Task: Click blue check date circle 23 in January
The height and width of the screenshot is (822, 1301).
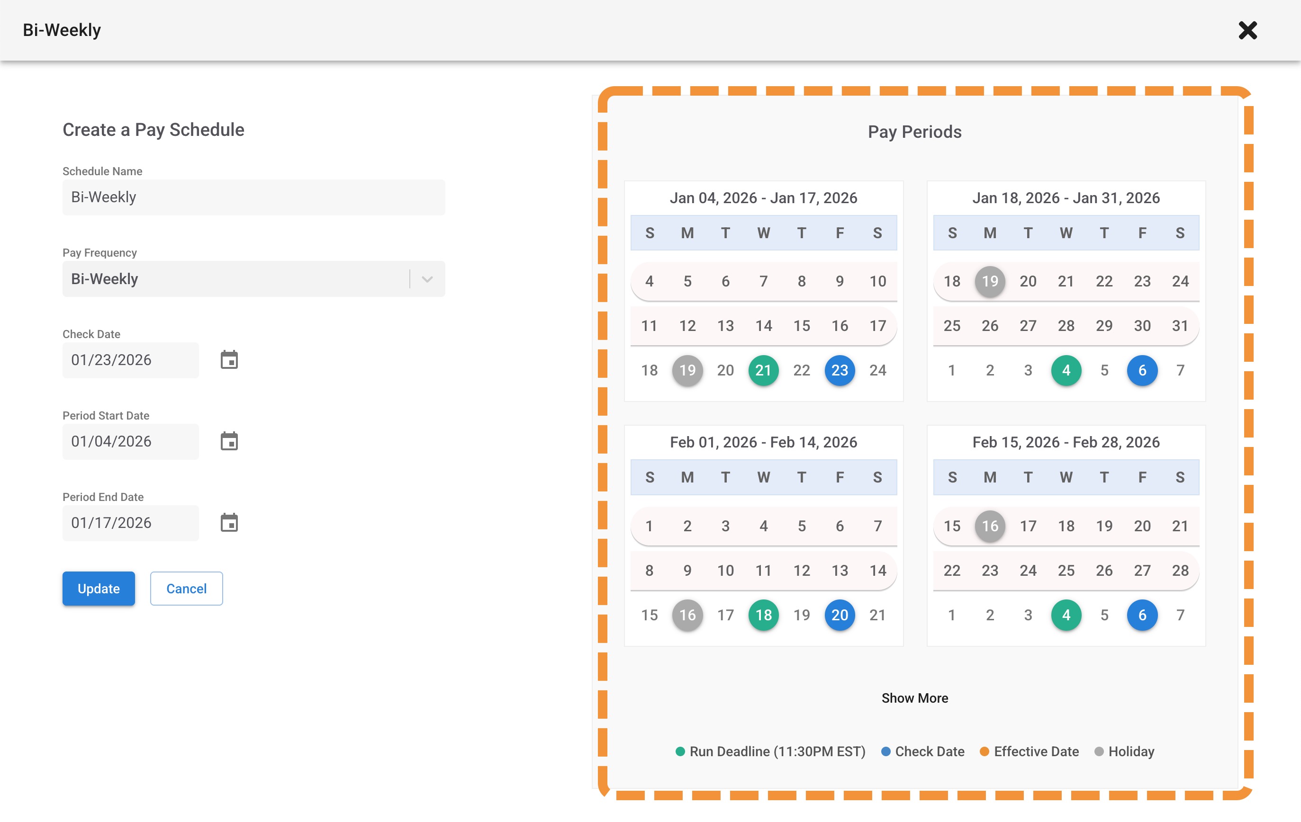Action: tap(839, 370)
